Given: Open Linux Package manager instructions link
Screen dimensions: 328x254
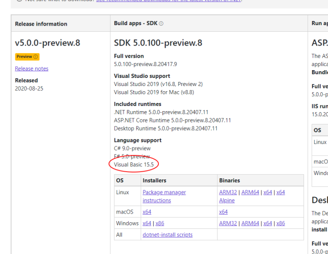Looking at the screenshot, I should 164,196.
